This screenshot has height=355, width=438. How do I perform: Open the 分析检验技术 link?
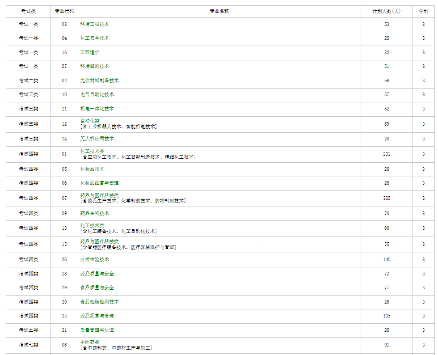[x=94, y=259]
